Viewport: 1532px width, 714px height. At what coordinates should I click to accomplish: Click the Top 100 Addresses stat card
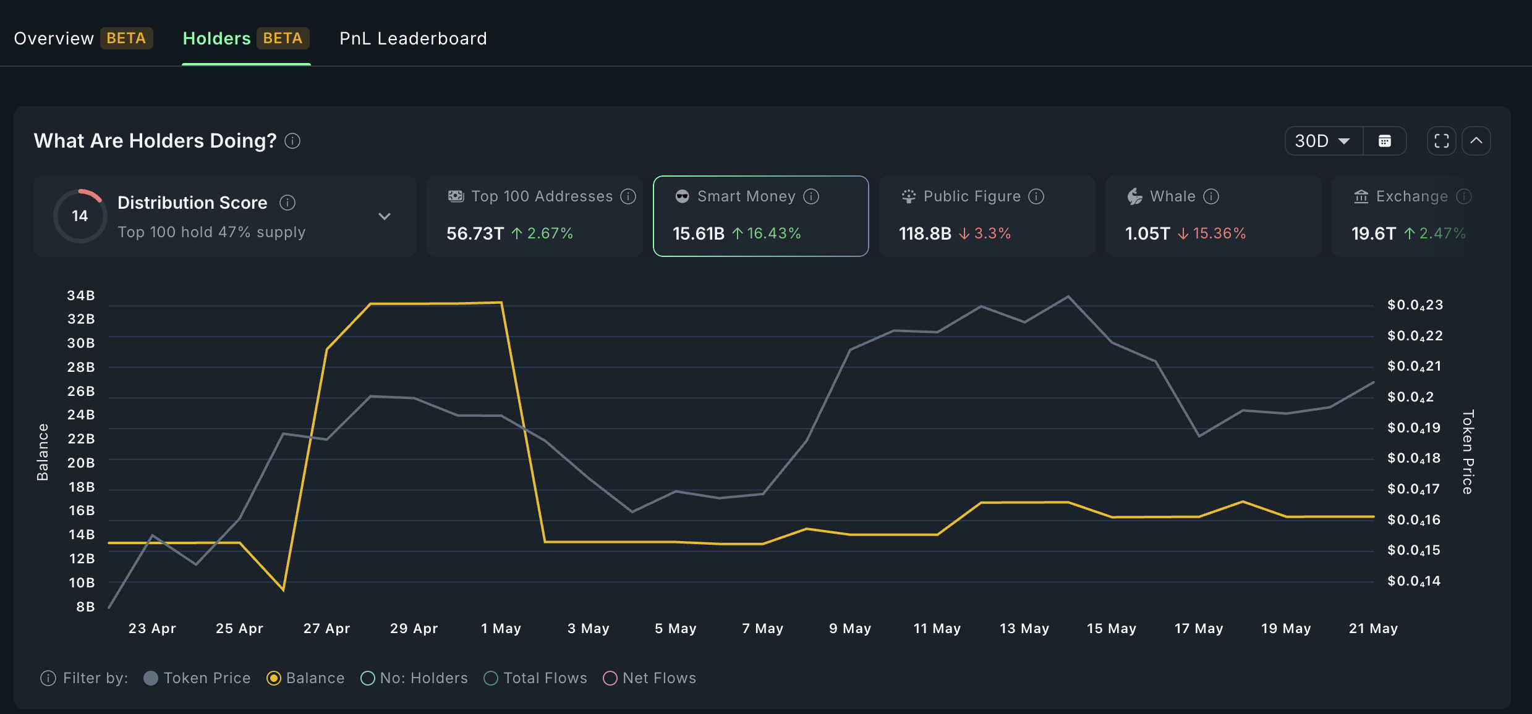534,216
